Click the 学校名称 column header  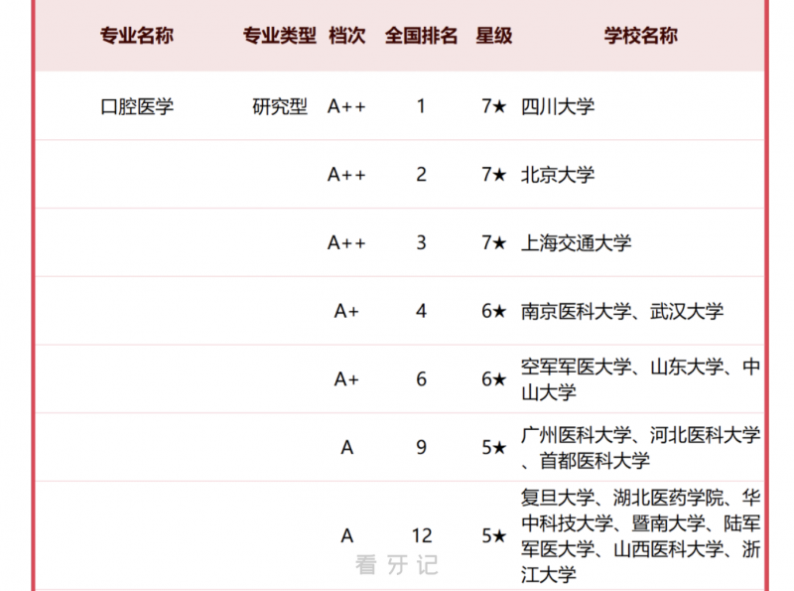(x=640, y=36)
